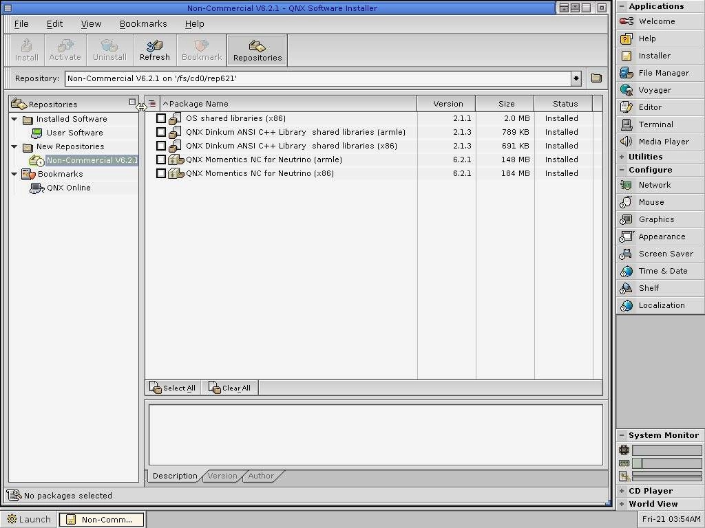Open Appearance settings
This screenshot has width=705, height=528.
coord(659,236)
